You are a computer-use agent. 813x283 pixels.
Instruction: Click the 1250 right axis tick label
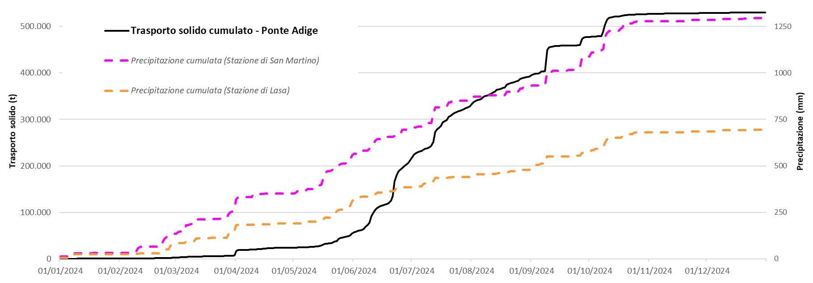(x=782, y=26)
